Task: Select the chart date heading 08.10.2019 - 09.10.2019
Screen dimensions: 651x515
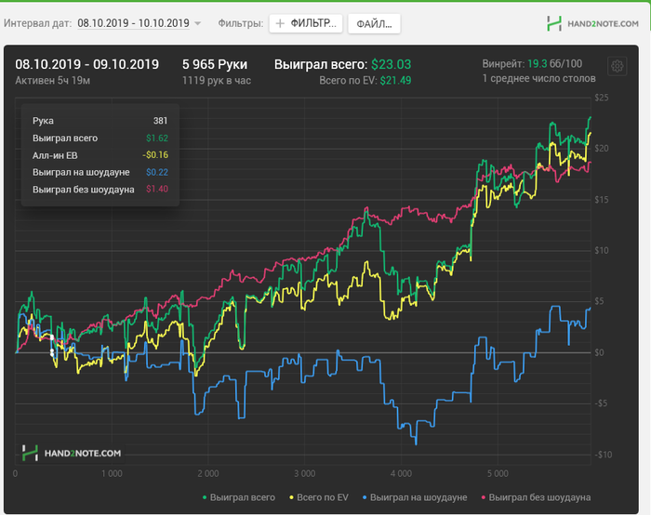Action: pyautogui.click(x=86, y=65)
